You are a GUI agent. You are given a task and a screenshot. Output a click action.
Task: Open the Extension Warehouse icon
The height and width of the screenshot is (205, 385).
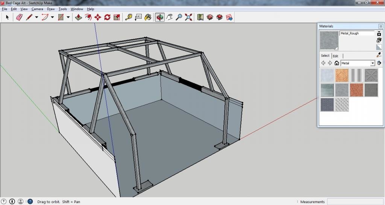pyautogui.click(x=220, y=17)
